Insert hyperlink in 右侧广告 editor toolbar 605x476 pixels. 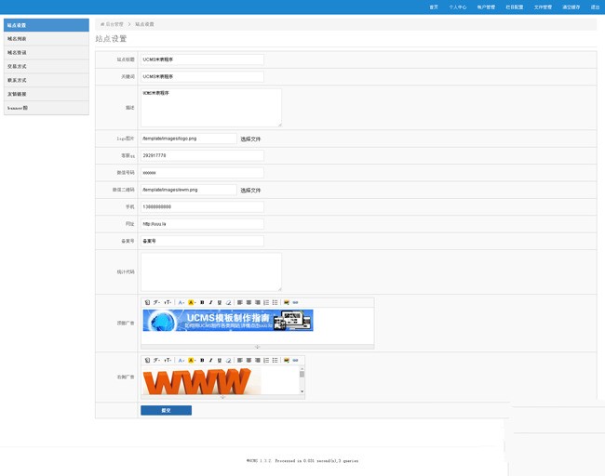click(x=296, y=360)
